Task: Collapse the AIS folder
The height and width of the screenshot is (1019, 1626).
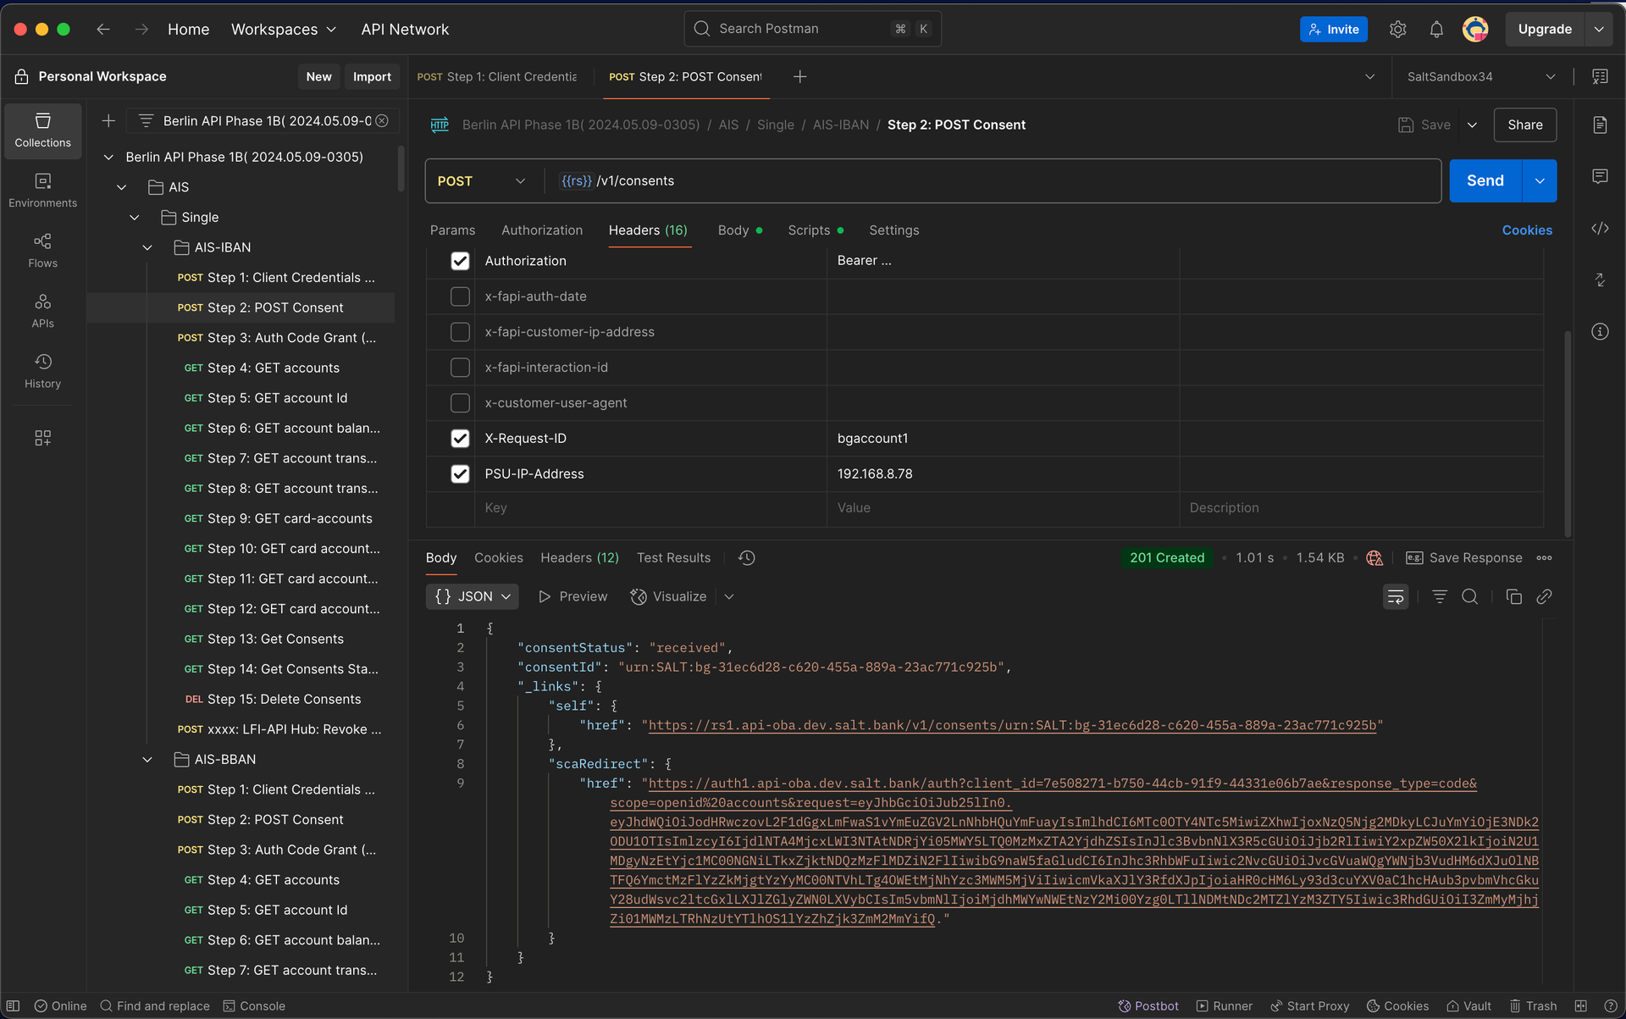Action: (x=121, y=187)
